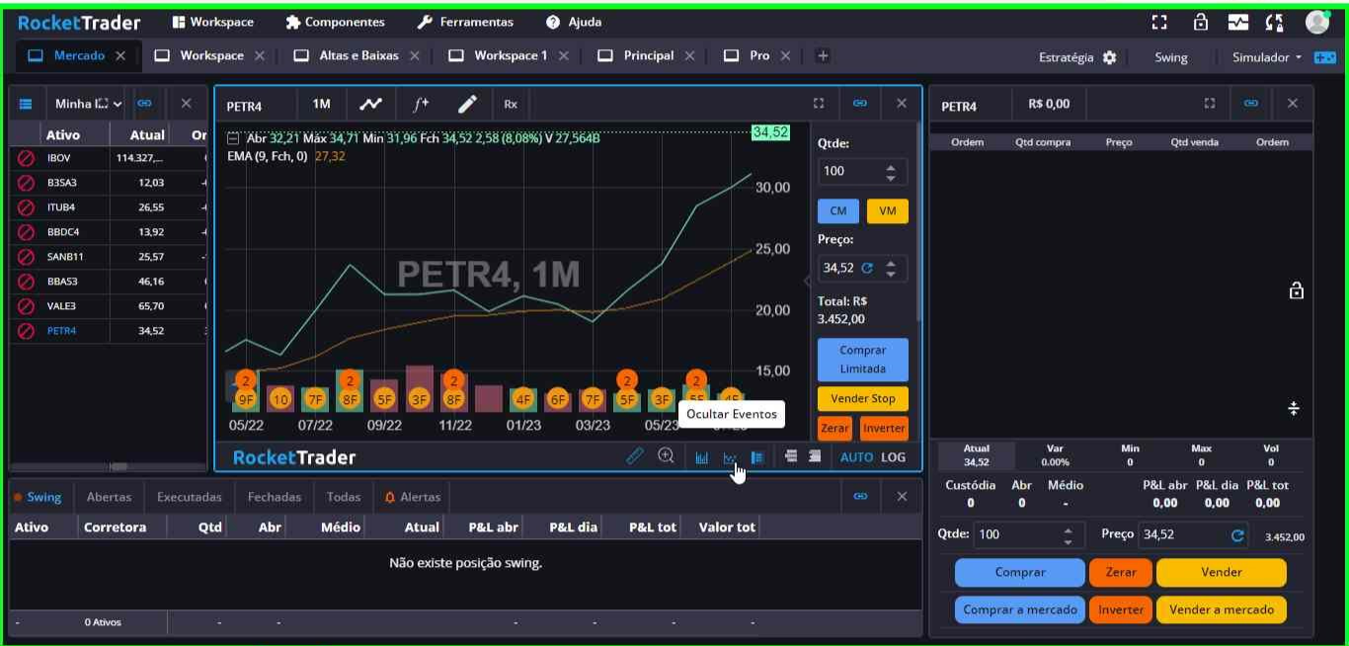This screenshot has height=646, width=1349.
Task: Click the link icon in positions panel
Action: coord(860,496)
